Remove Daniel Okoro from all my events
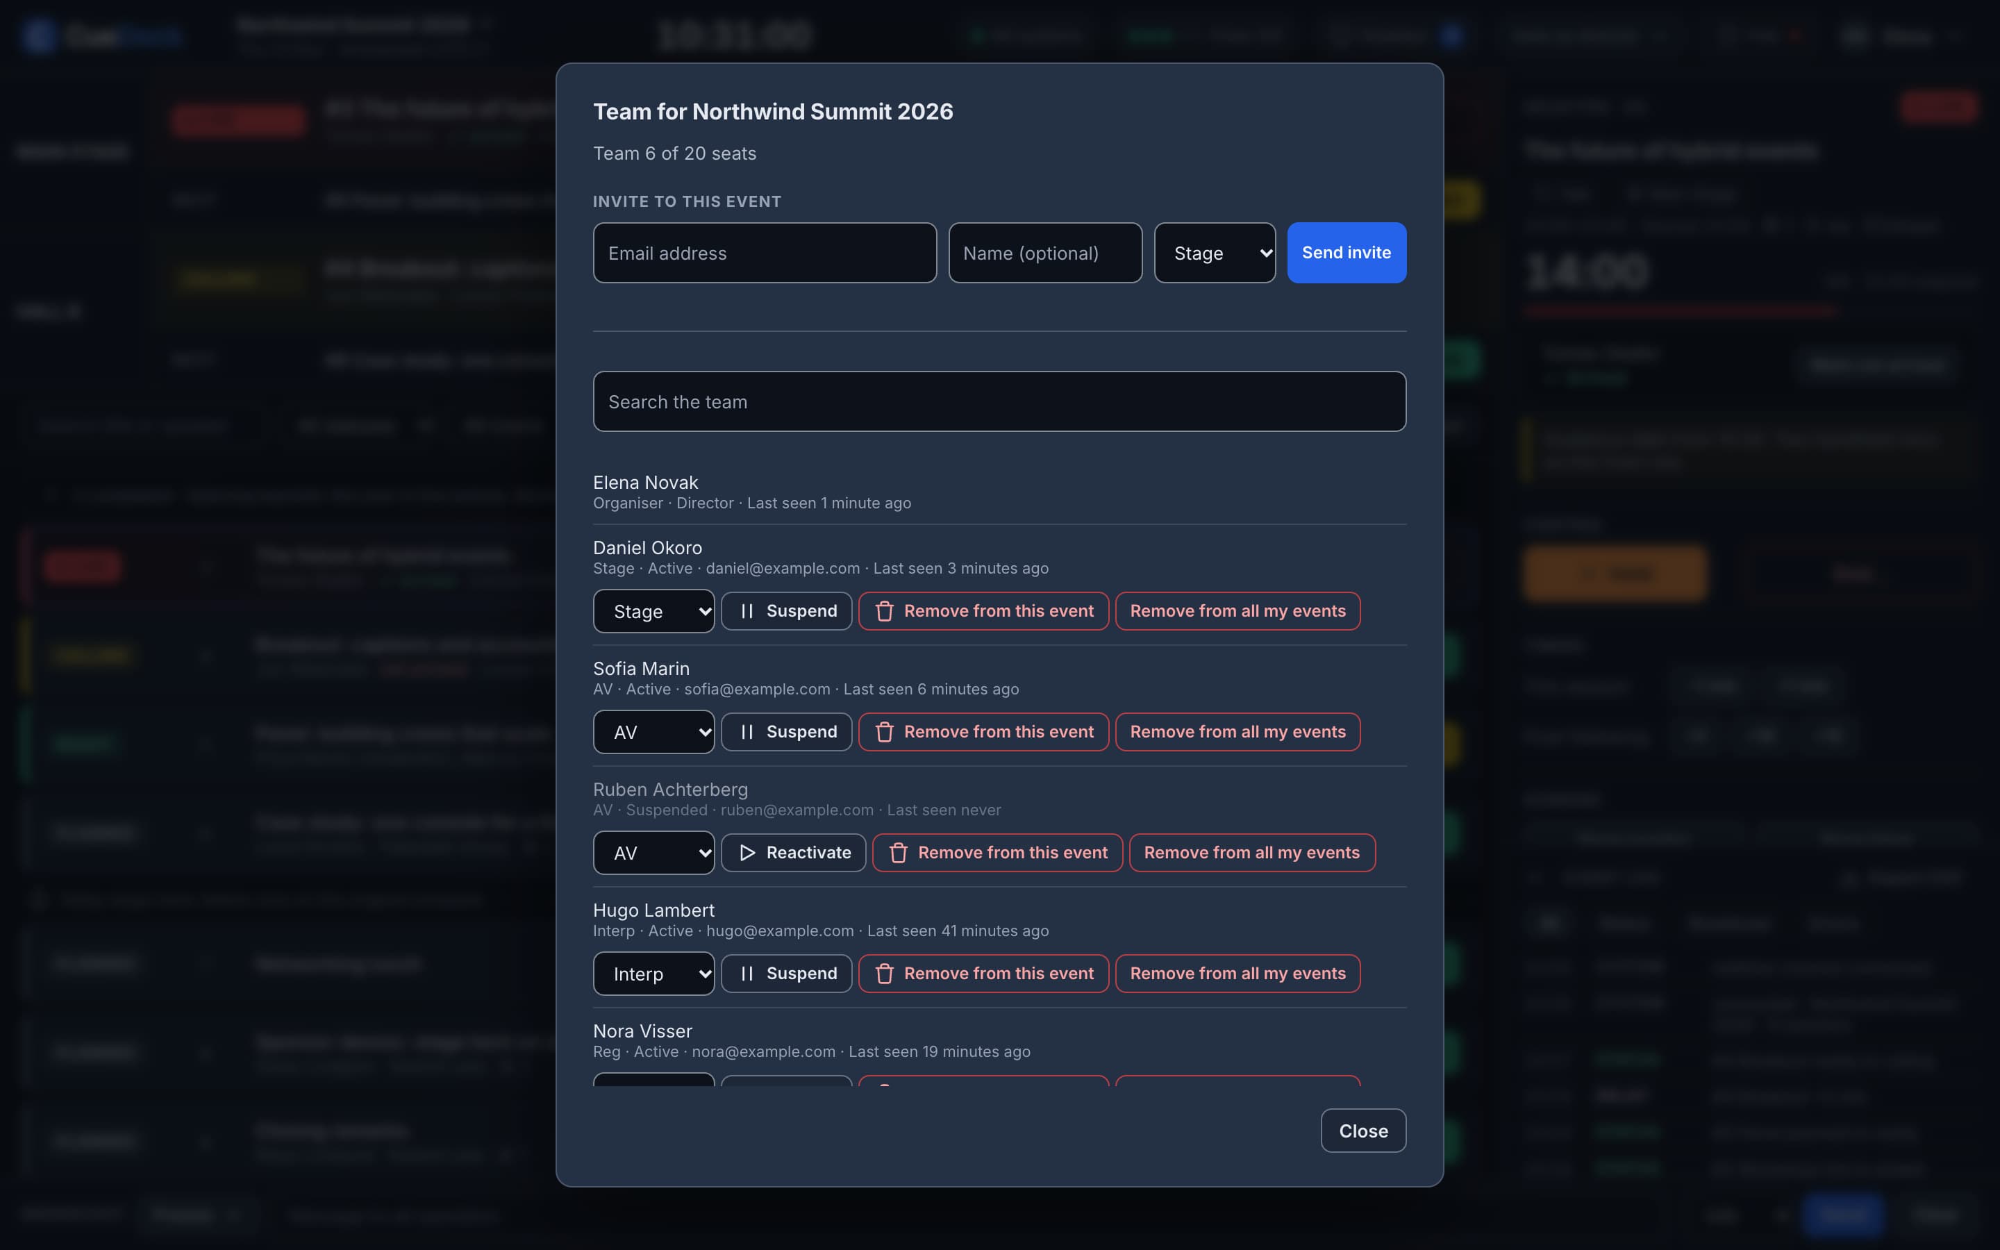This screenshot has width=2000, height=1250. pos(1237,611)
